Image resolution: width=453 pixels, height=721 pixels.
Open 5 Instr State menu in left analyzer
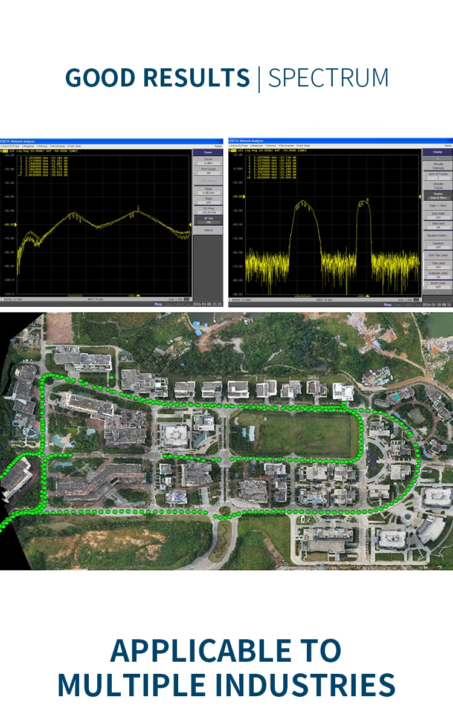[x=75, y=146]
